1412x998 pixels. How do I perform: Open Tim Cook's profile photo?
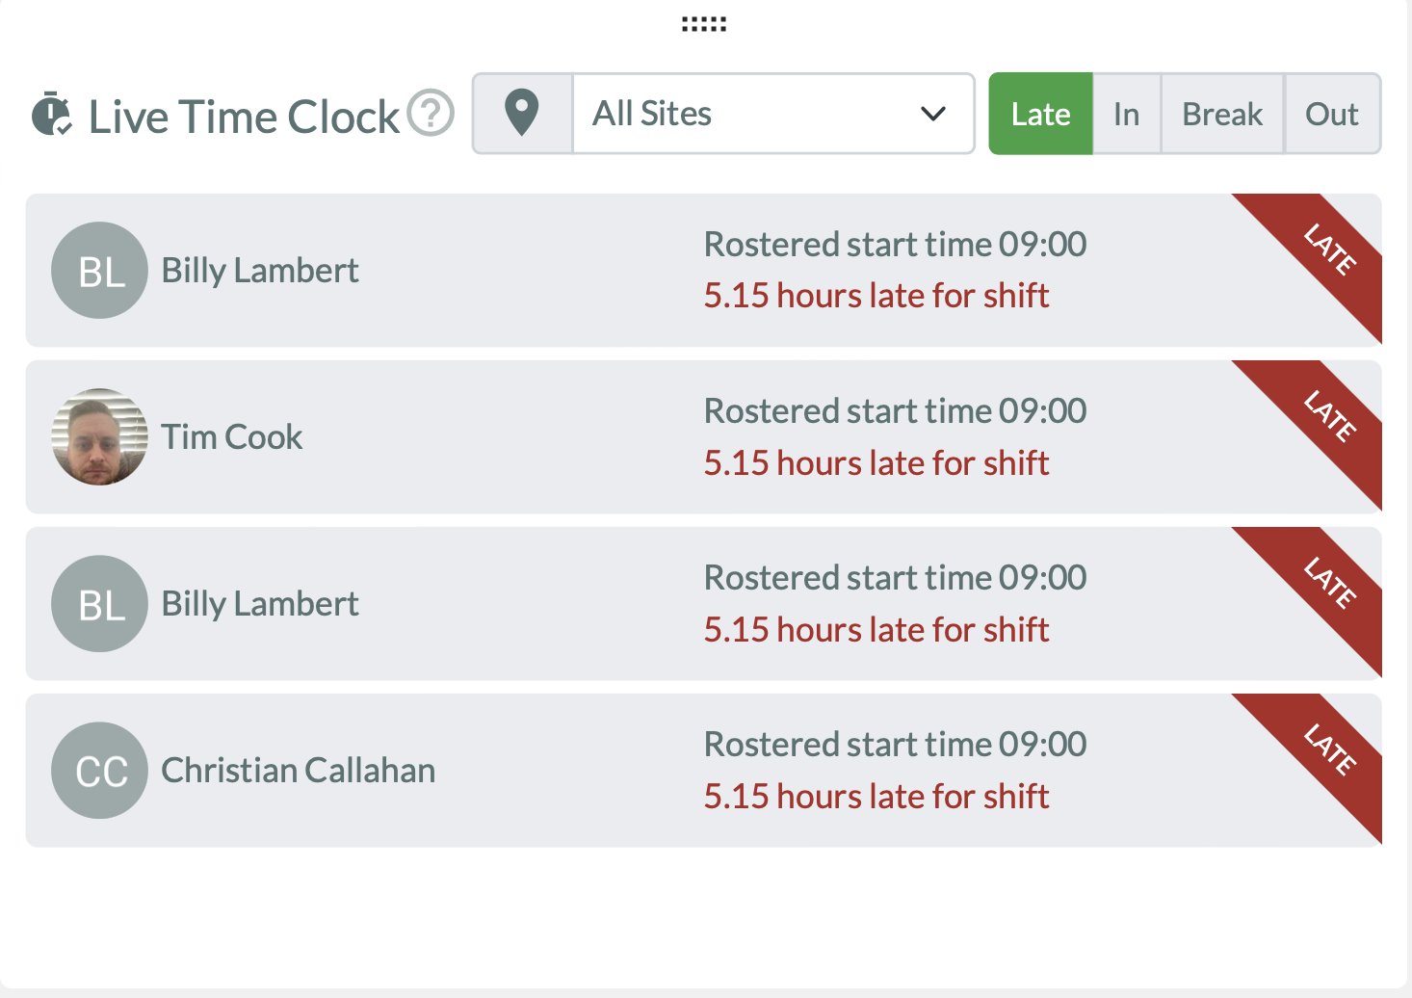(99, 436)
